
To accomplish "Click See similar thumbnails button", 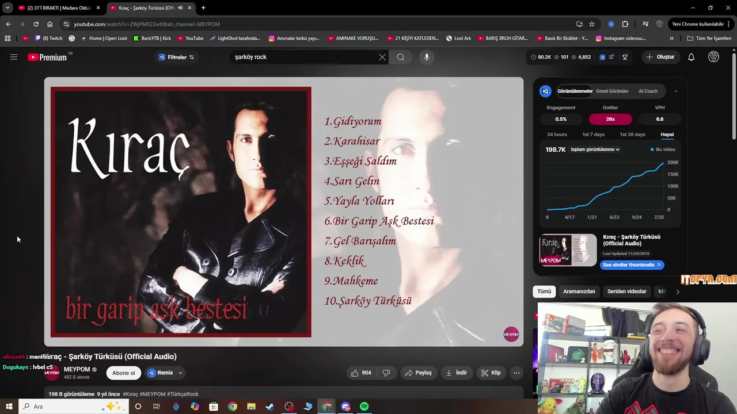I will (x=632, y=265).
